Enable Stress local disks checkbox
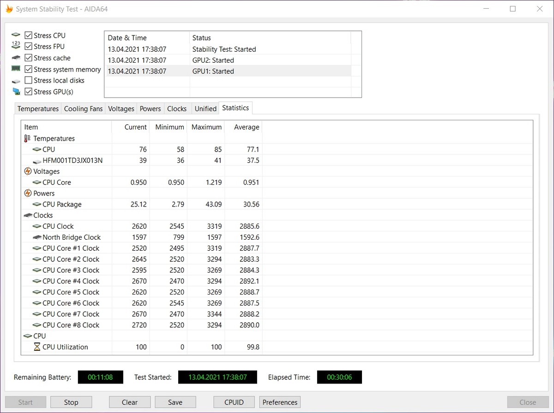The width and height of the screenshot is (554, 413). [28, 80]
